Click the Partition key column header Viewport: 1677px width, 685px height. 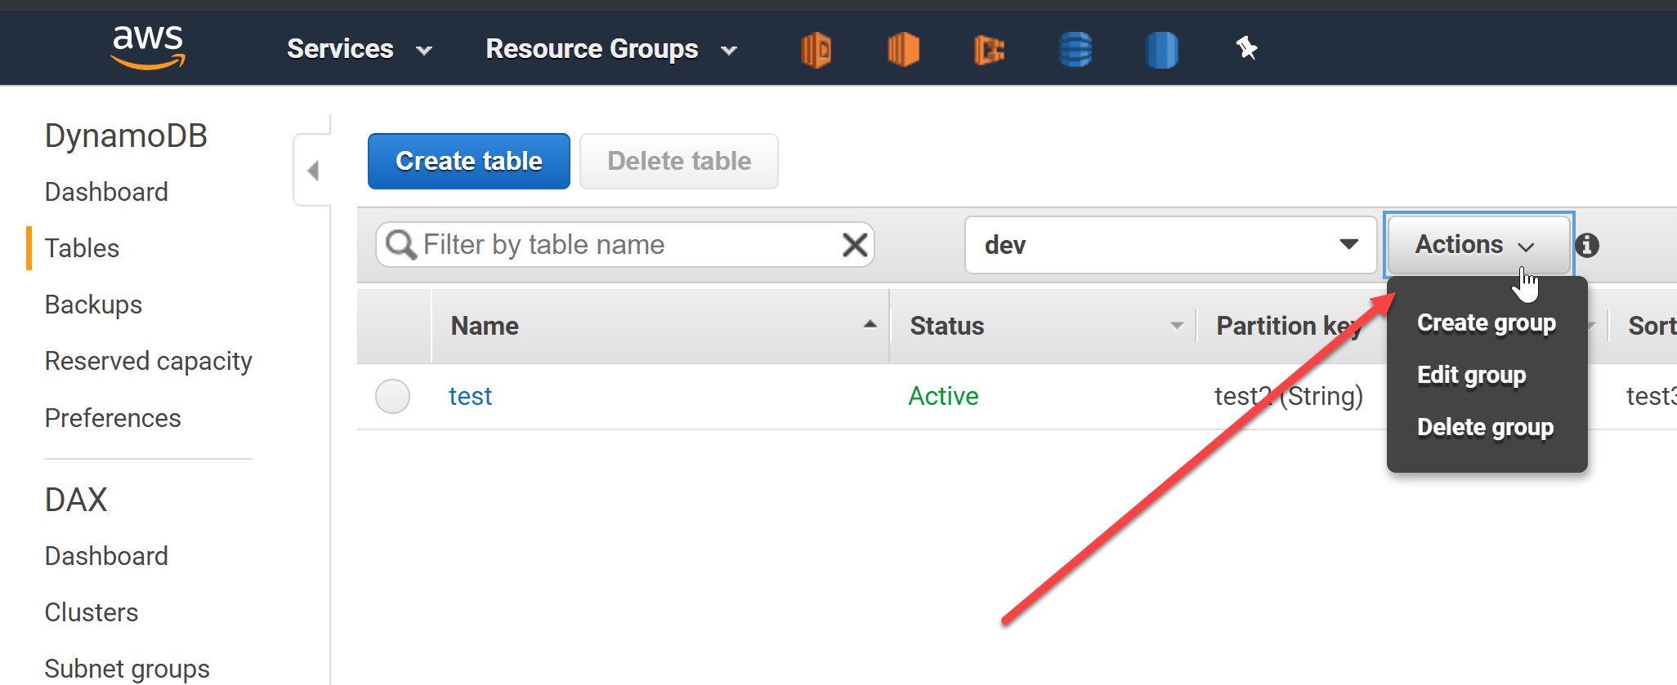1289,326
